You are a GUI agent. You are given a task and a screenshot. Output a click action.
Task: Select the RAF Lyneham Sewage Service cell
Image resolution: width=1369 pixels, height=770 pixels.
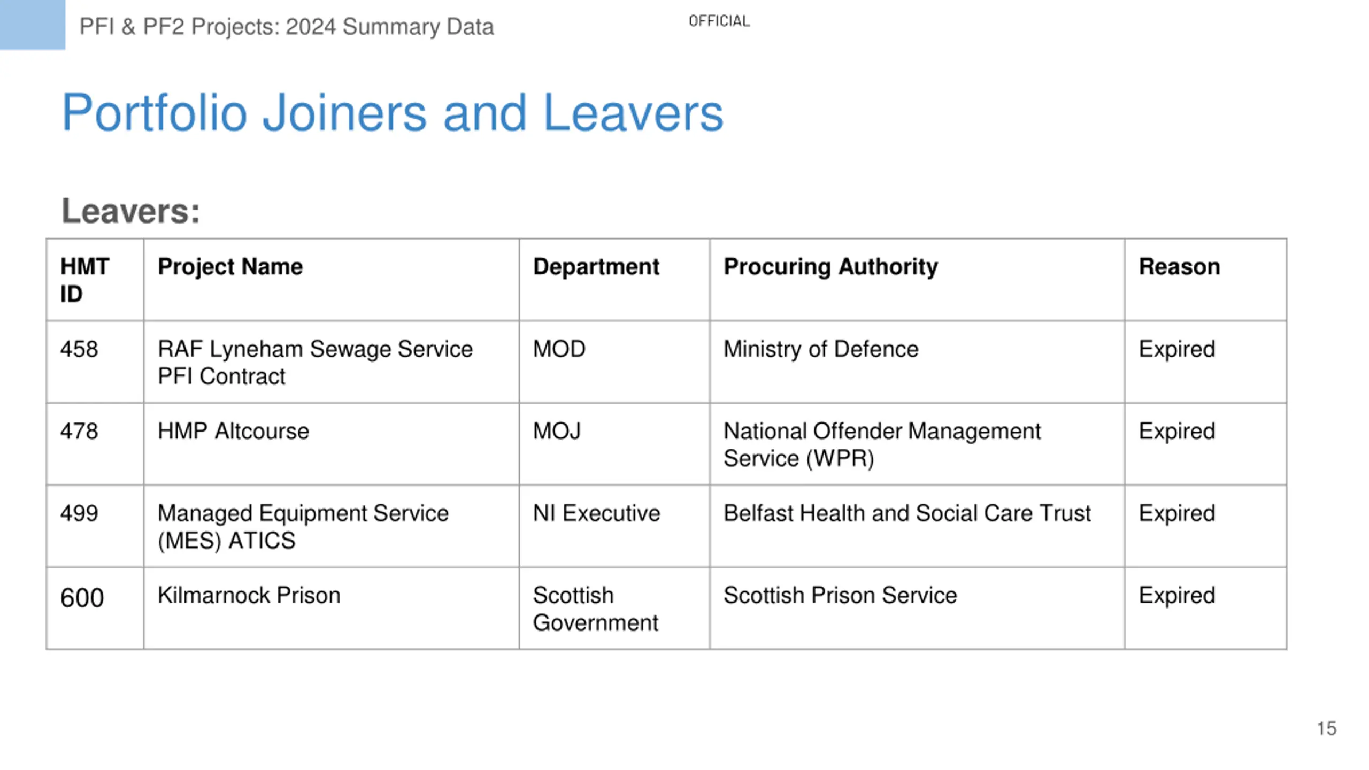pos(331,362)
